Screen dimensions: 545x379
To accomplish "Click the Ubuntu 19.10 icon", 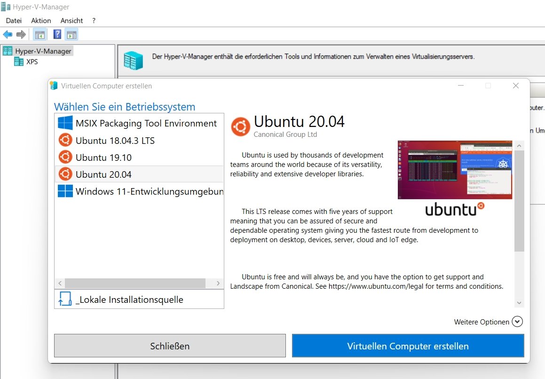I will click(65, 157).
